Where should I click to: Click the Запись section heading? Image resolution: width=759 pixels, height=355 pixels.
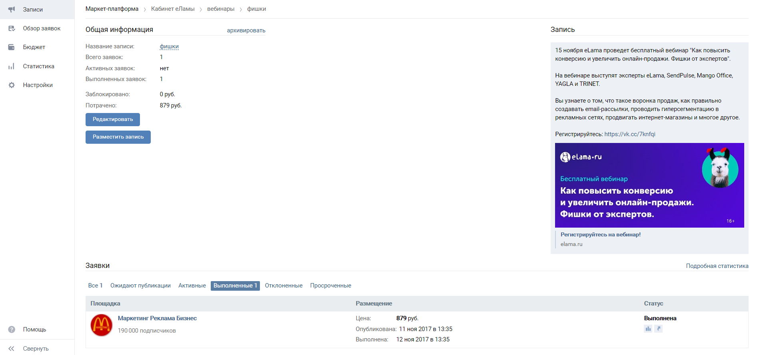pos(563,30)
